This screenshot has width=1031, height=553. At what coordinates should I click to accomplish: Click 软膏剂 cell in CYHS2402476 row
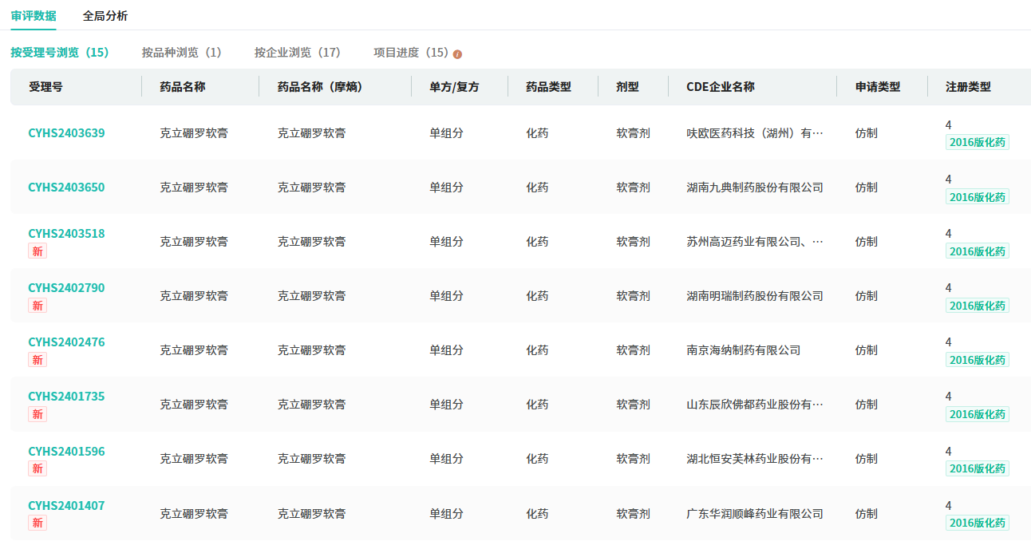click(633, 350)
